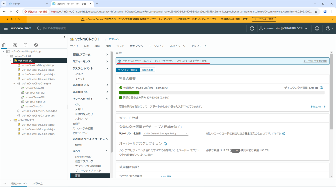Open the 予約とアラート link
The image size is (336, 187).
tap(318, 107)
